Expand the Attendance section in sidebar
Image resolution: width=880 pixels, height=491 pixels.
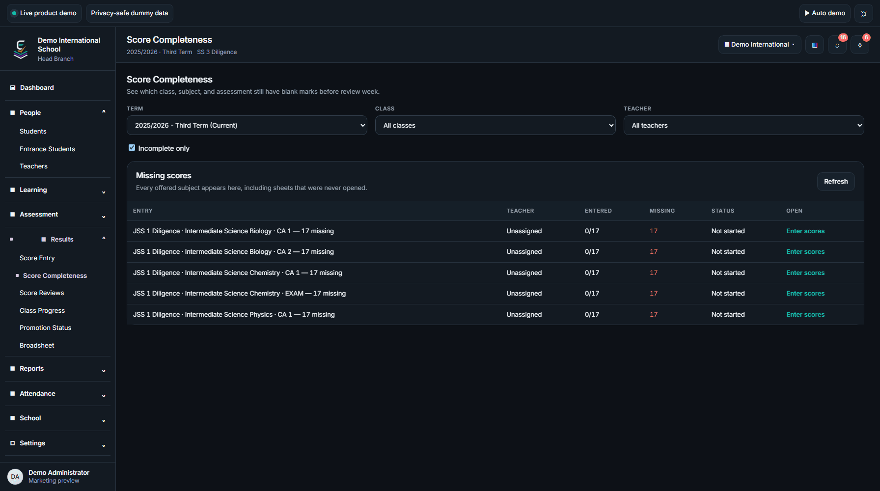tap(58, 394)
